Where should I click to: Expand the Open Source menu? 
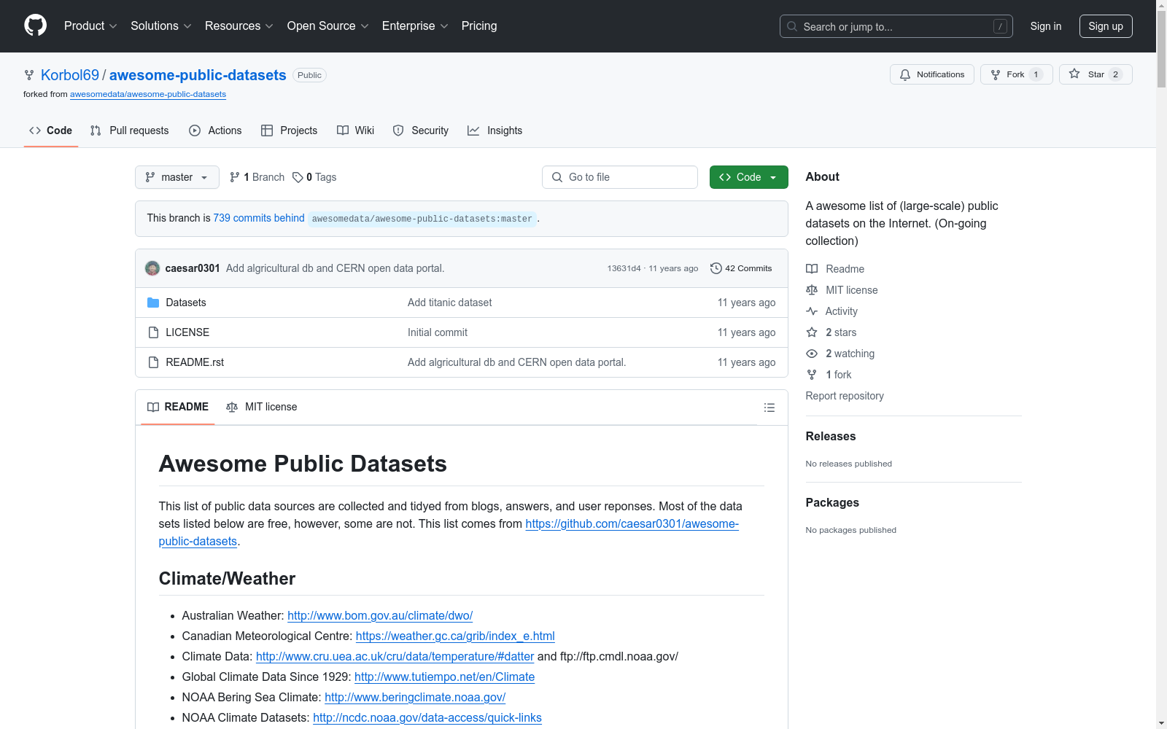[x=328, y=26]
